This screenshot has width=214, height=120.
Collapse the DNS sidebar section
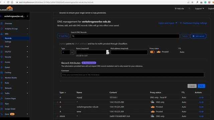(27, 34)
